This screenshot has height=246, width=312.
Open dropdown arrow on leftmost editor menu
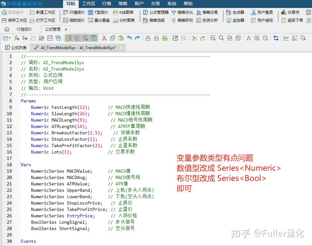point(10,38)
